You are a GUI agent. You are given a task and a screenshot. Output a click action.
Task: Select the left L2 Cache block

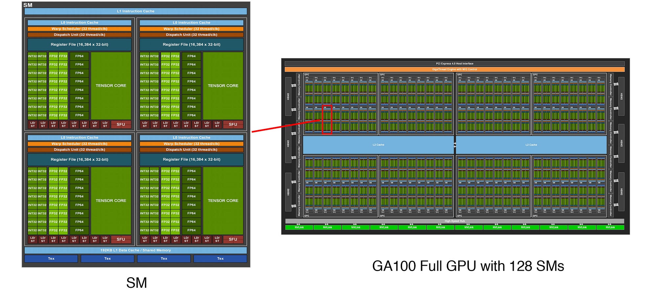378,145
